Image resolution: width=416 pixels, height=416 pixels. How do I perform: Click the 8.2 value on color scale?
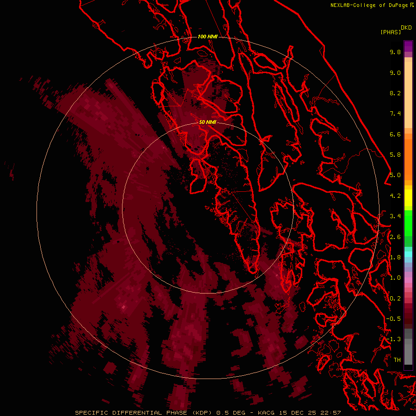pos(395,93)
